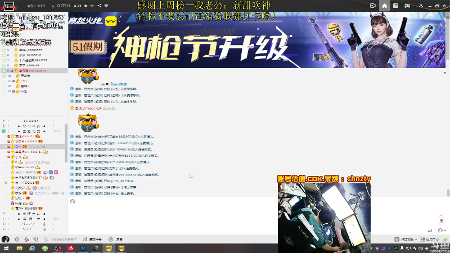The image size is (450, 253).
Task: Click the pink badge on the 10408716 row
Action: pos(56,173)
